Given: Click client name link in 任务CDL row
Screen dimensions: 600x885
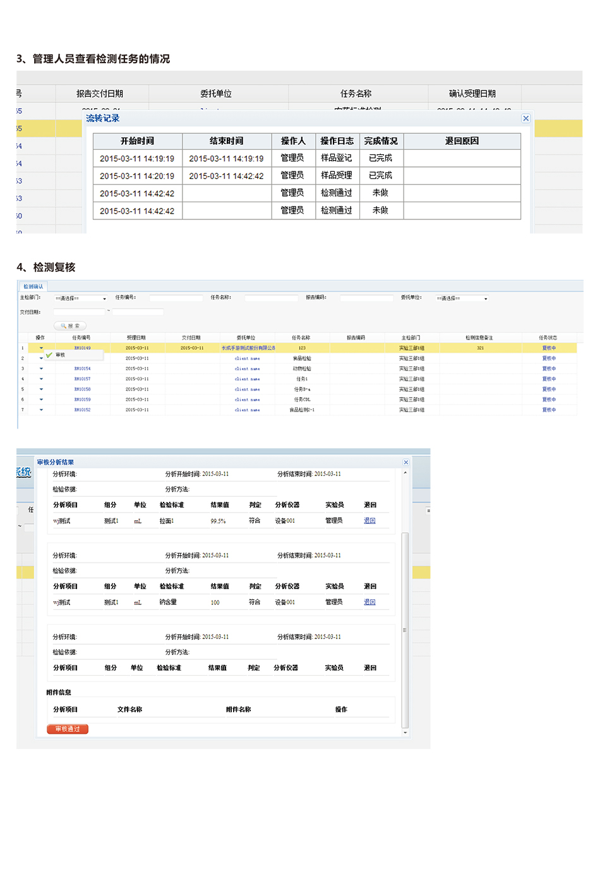Looking at the screenshot, I should pos(247,400).
